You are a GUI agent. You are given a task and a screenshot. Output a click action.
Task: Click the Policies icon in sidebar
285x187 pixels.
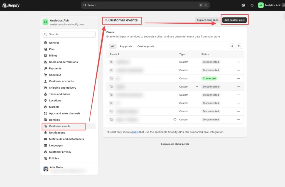(45, 158)
